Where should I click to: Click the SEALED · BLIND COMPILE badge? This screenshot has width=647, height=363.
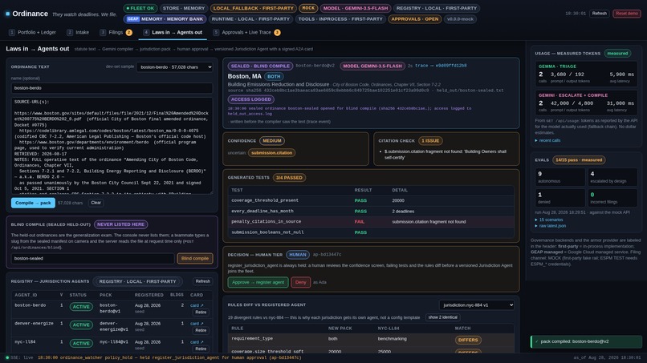260,66
